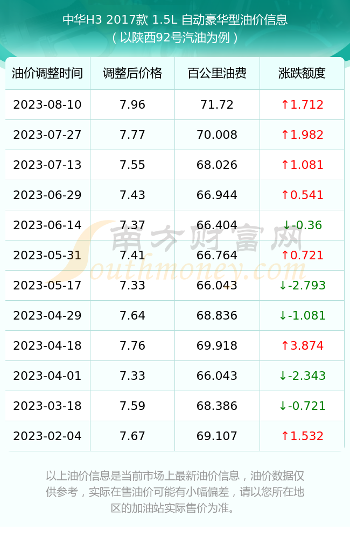This screenshot has height=538, width=350.
Task: Click the subtitle 以陕西92号汽油为例
Action: point(175,38)
